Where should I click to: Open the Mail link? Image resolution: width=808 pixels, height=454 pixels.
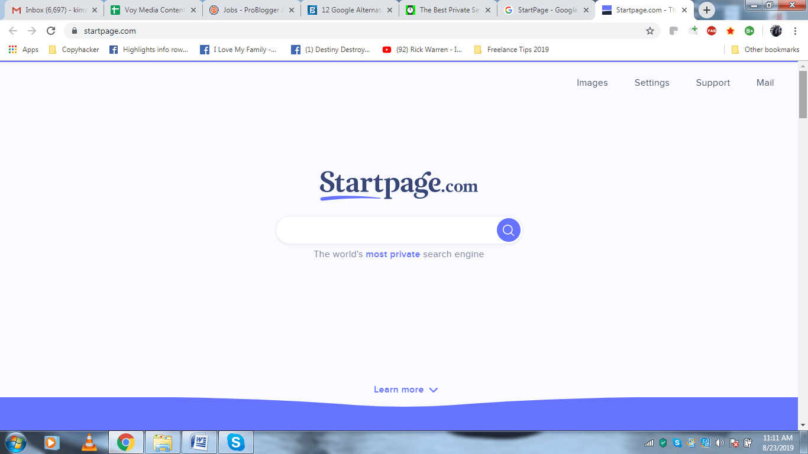click(x=765, y=83)
